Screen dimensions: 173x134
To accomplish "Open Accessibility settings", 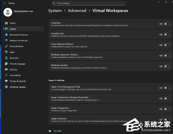I will [x=24, y=75].
